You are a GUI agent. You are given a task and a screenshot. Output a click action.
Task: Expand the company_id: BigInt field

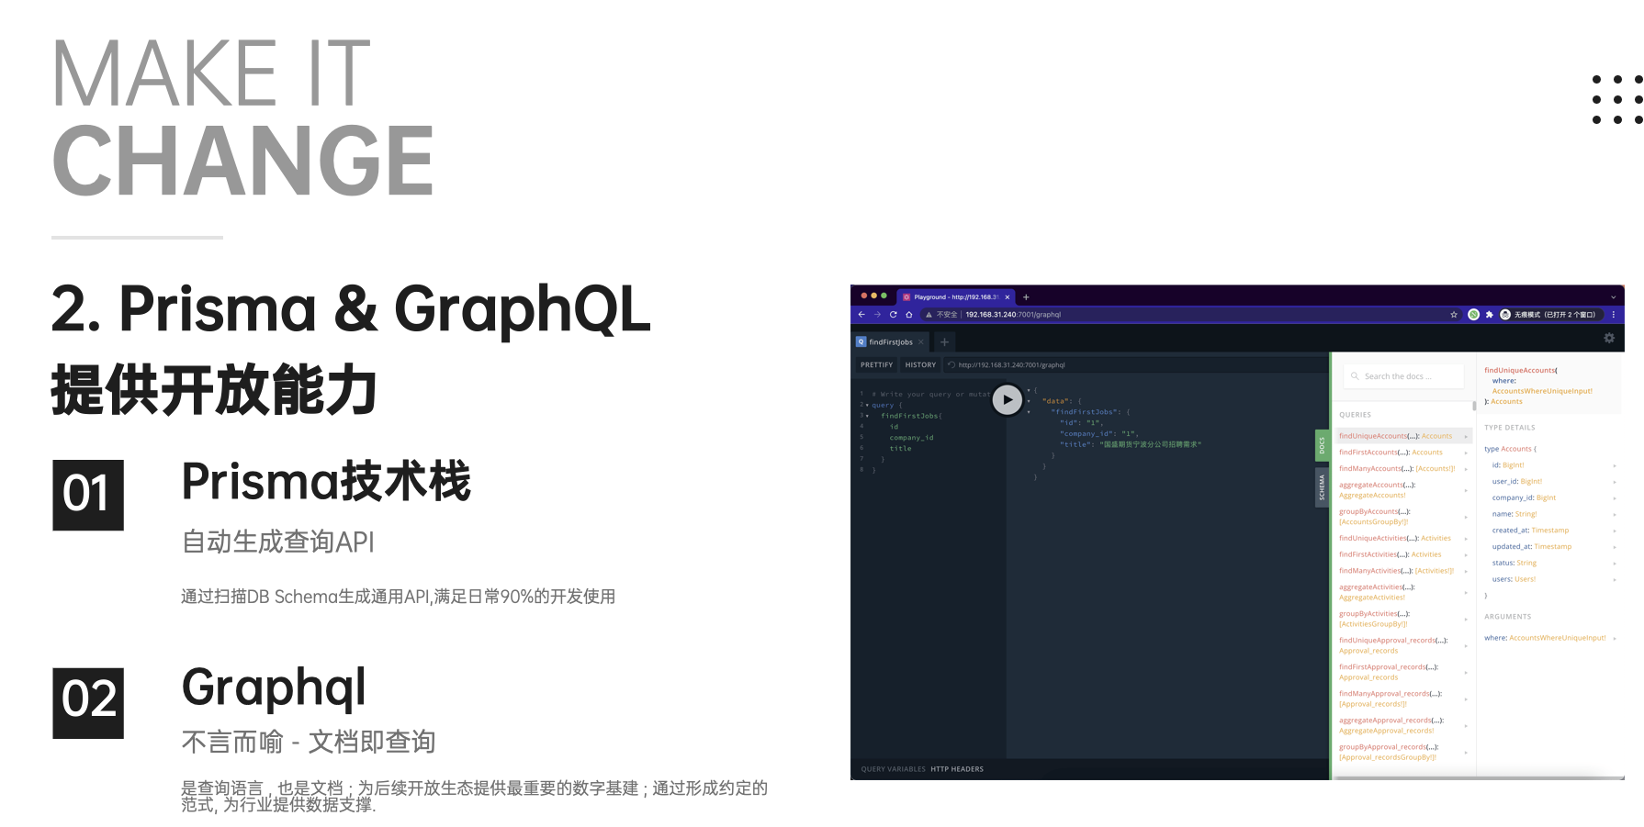point(1550,497)
